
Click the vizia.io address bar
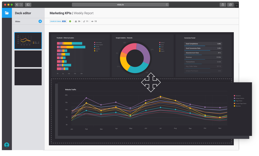tap(120, 5)
